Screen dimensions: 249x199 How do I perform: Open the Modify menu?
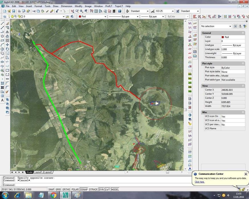(x=79, y=6)
